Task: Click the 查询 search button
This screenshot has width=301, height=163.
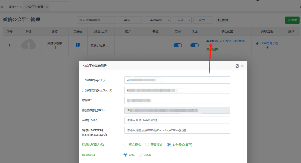Action: [x=223, y=20]
